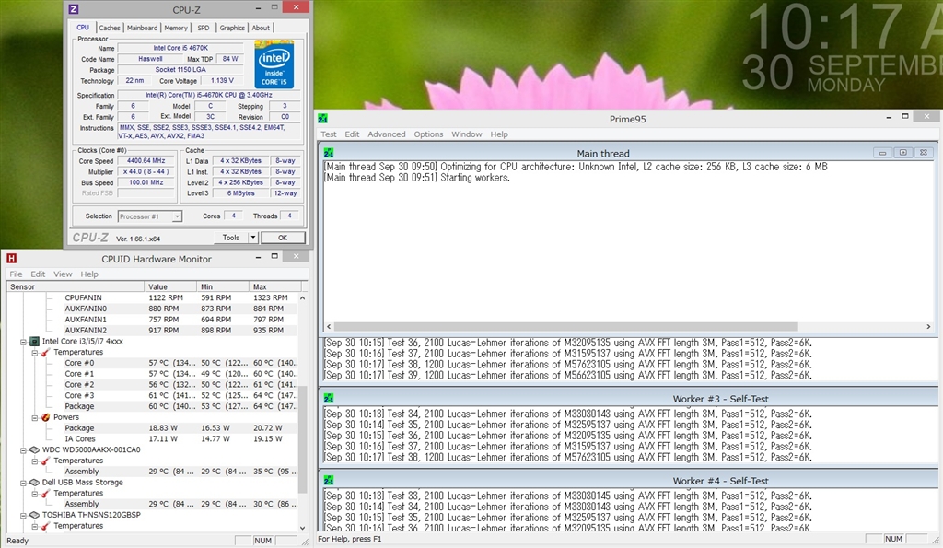The width and height of the screenshot is (943, 548).
Task: Collapse Temperatures under Intel Core node
Action: (34, 353)
